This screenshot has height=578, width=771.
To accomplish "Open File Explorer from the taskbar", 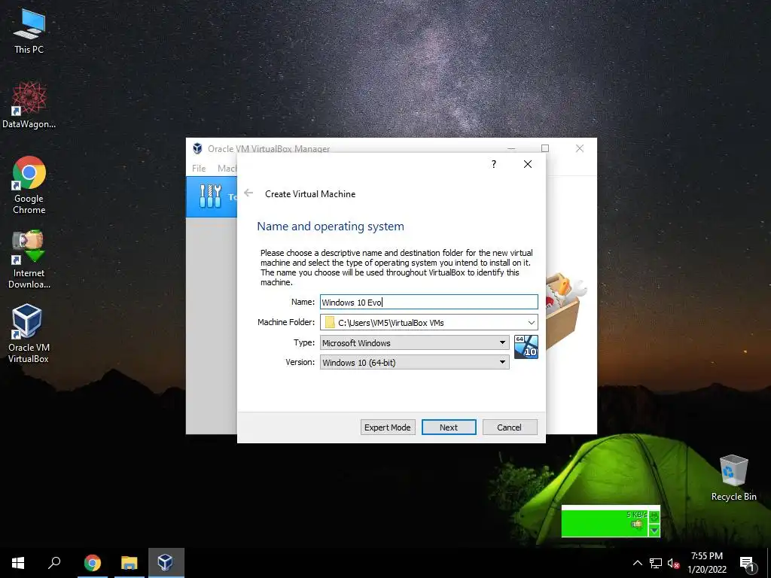I will (130, 563).
